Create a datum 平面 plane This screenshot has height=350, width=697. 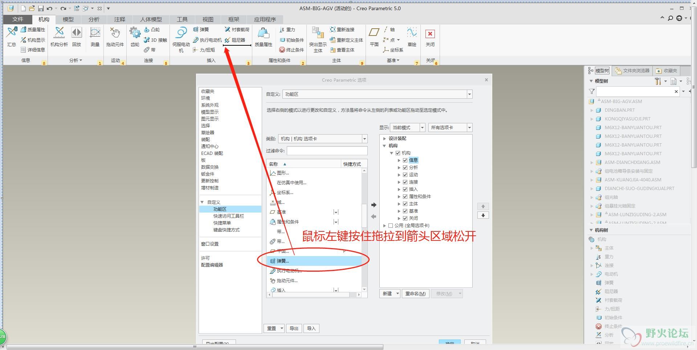(x=374, y=37)
